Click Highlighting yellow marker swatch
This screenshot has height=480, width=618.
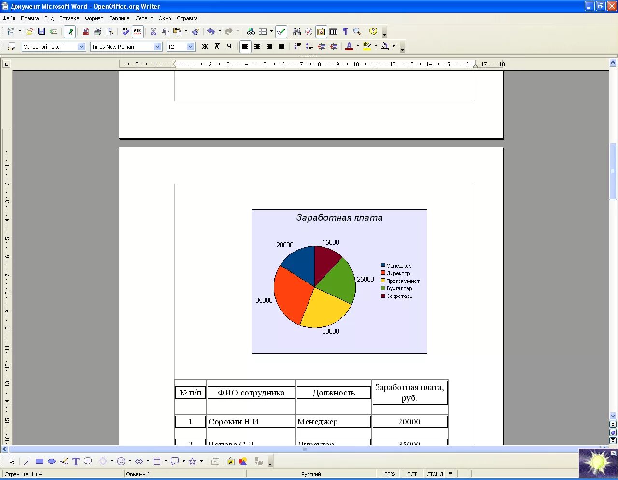pyautogui.click(x=367, y=47)
